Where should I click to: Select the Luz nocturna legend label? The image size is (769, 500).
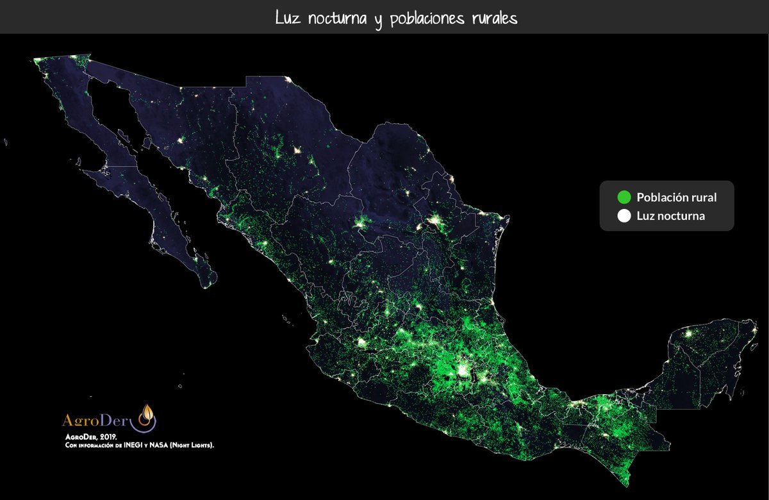point(670,216)
